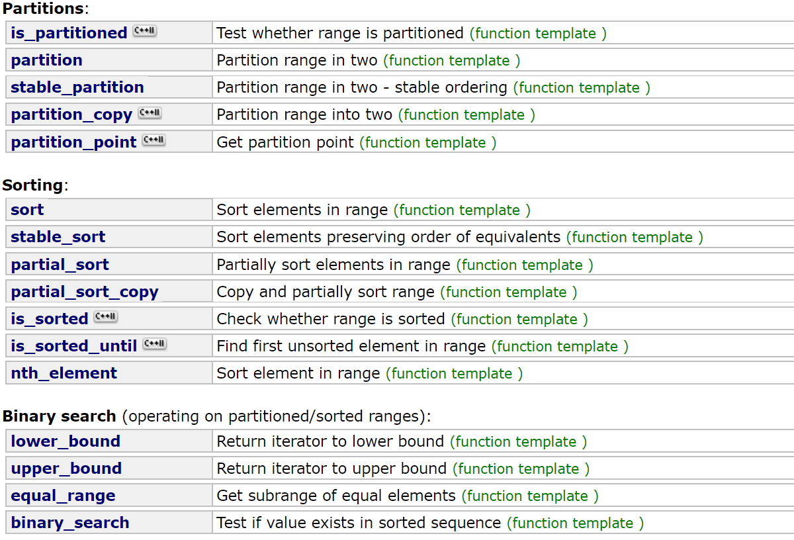The height and width of the screenshot is (540, 794).
Task: Go to nth_element reference page
Action: coord(64,373)
